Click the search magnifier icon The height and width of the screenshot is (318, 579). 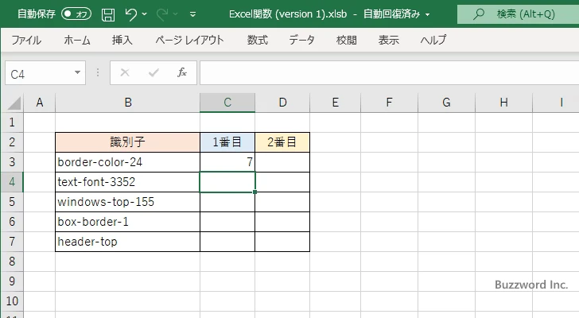(479, 14)
